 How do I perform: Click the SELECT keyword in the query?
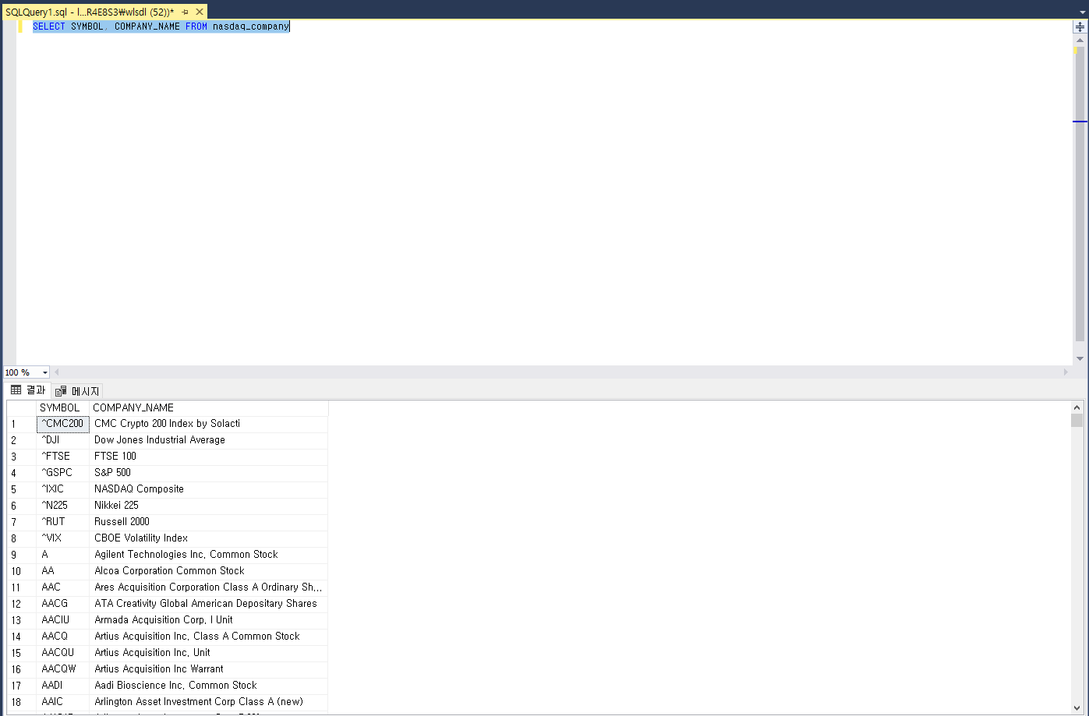(49, 26)
